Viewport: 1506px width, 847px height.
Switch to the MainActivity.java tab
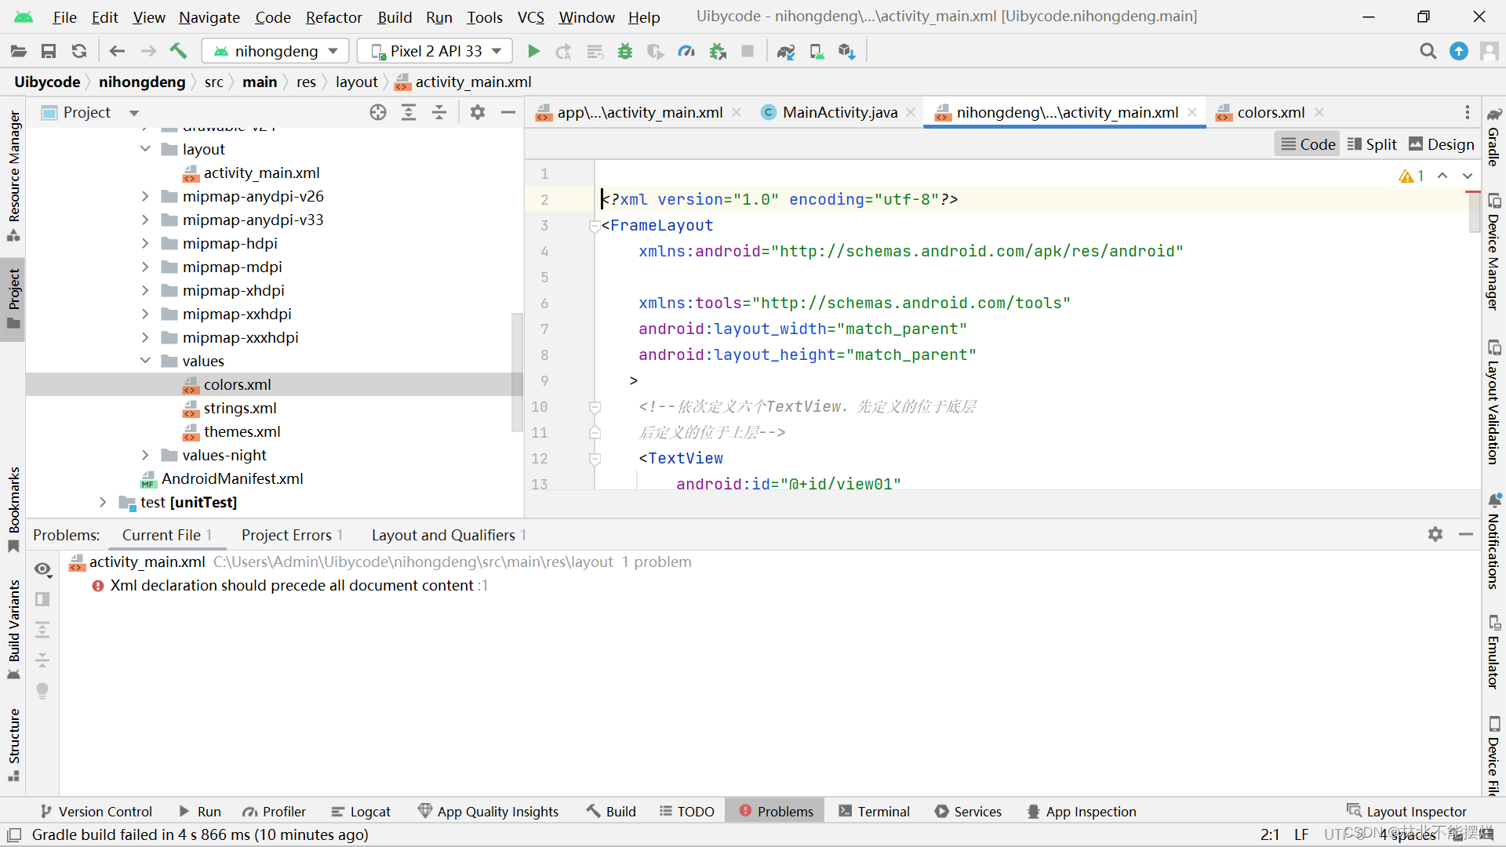click(x=838, y=113)
